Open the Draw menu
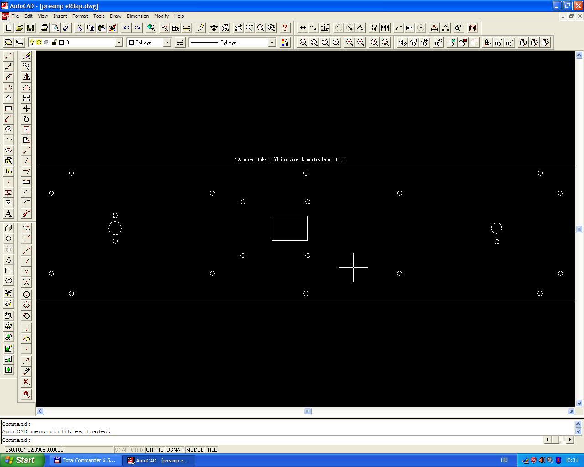The image size is (584, 467). click(x=115, y=16)
